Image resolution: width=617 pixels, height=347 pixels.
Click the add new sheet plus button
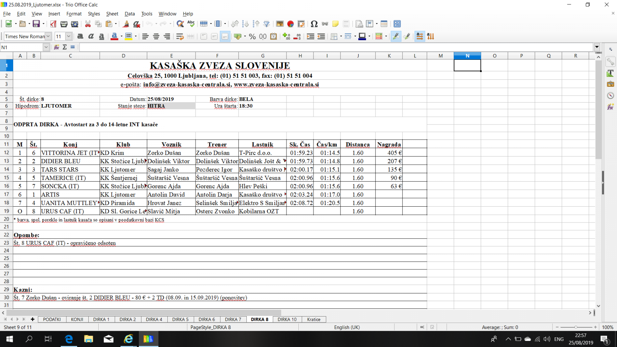tap(32, 319)
